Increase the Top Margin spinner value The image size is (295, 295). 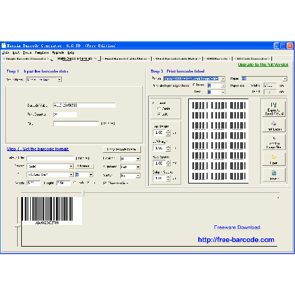(168, 131)
